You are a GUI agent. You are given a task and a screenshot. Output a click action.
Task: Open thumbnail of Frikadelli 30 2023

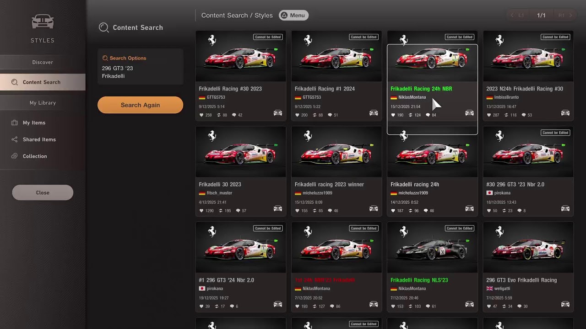[241, 152]
